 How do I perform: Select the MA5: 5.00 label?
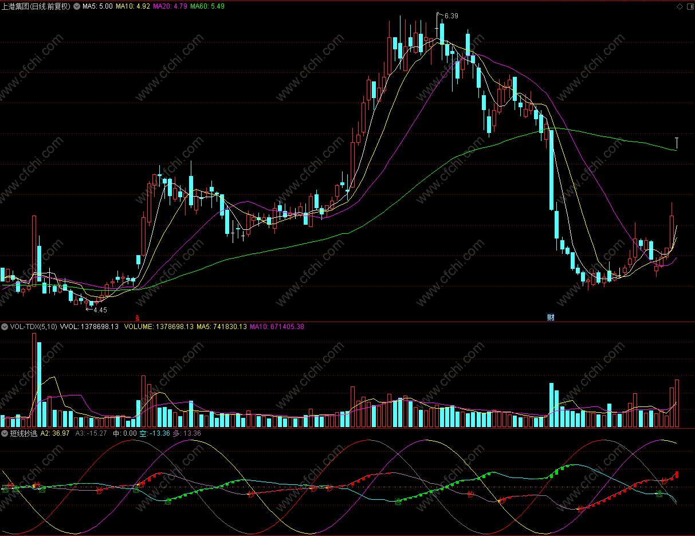pyautogui.click(x=97, y=6)
